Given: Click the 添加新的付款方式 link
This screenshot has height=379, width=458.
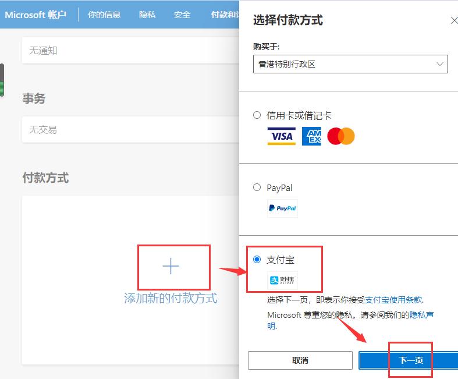Looking at the screenshot, I should coord(171,298).
